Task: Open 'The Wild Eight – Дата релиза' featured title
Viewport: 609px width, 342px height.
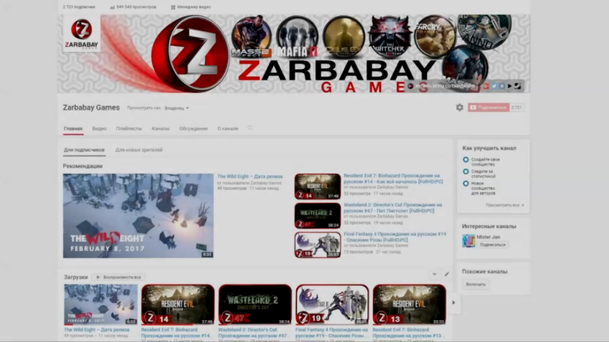Action: pos(250,176)
